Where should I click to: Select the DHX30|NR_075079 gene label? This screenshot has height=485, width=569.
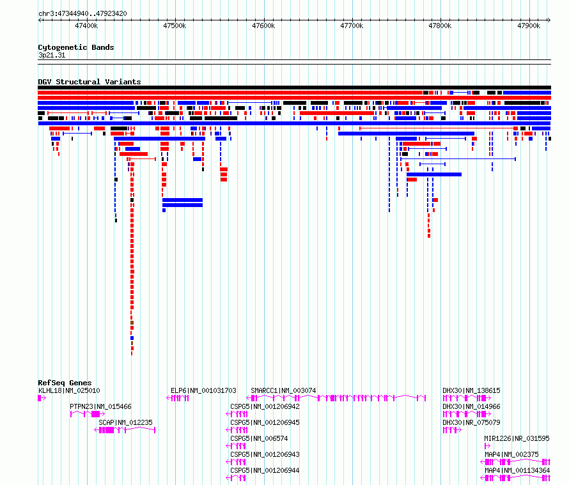tap(471, 422)
